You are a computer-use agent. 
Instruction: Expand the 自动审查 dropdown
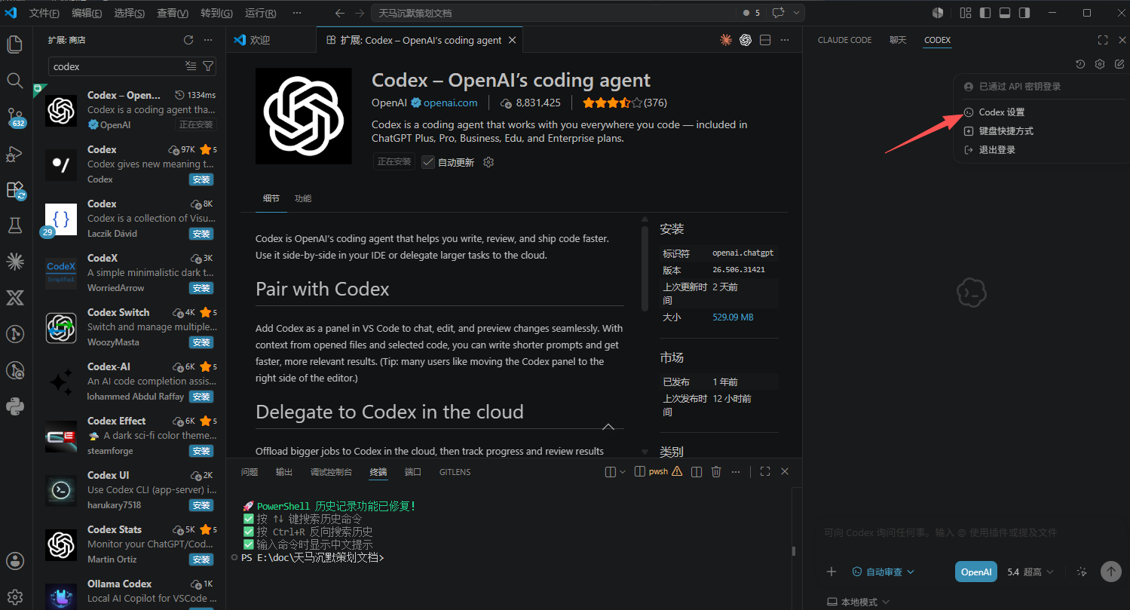[883, 572]
